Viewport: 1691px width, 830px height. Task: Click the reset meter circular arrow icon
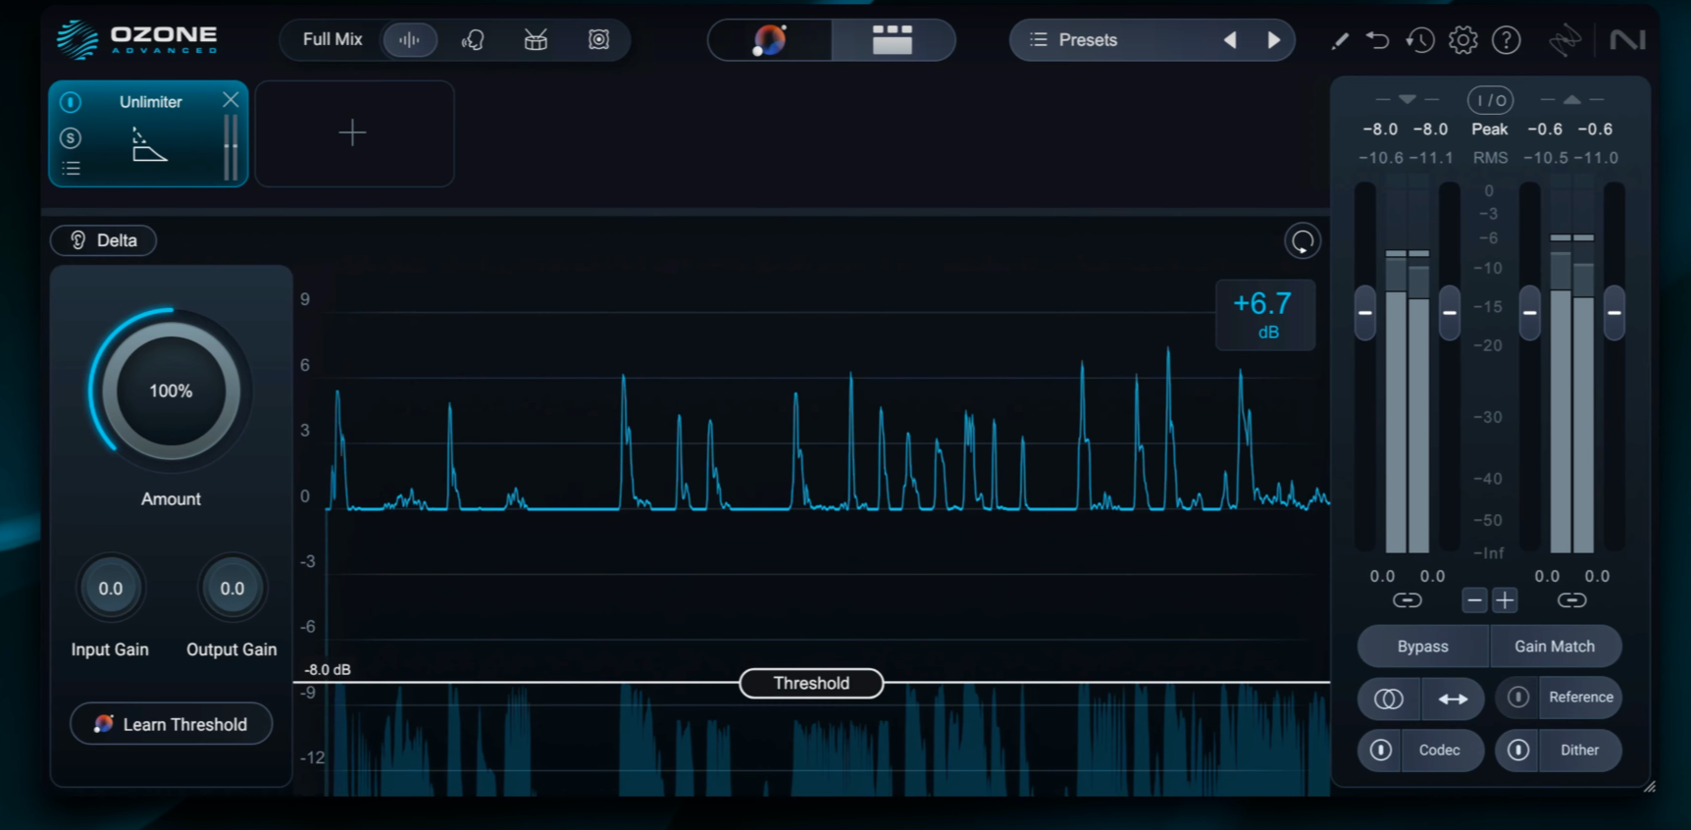pos(1303,241)
